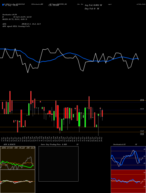Viewport: 146px width, 193px height.
Task: Select the 'ADX: 21.05 +DY: 16.22' readout
Action: (13, 148)
